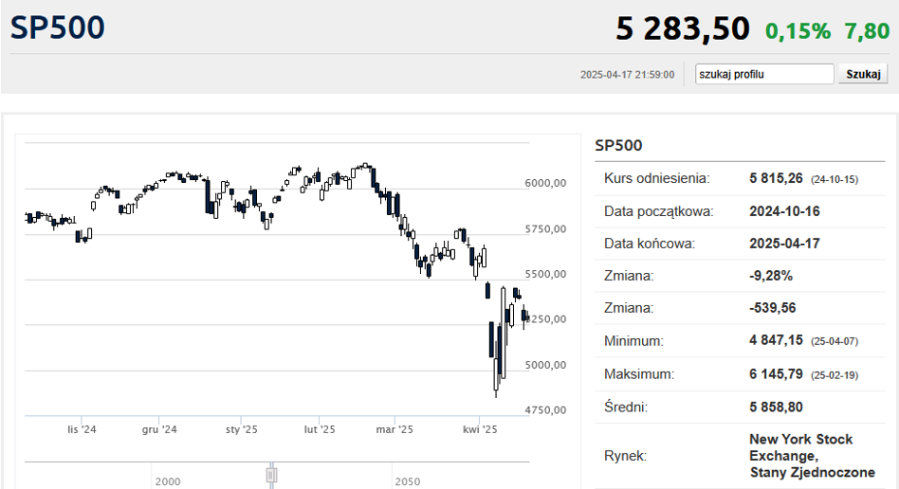Click the 'lis '24' axis label on chart

tap(82, 429)
